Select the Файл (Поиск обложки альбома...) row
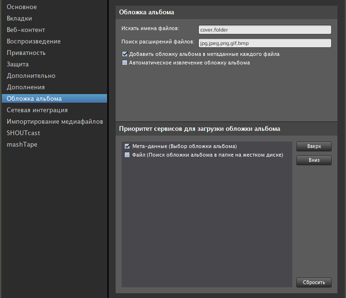This screenshot has width=346, height=298. (x=207, y=155)
